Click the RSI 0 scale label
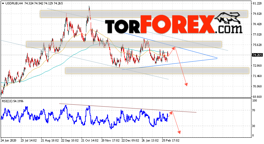This screenshot has height=144, width=264. click(x=253, y=136)
